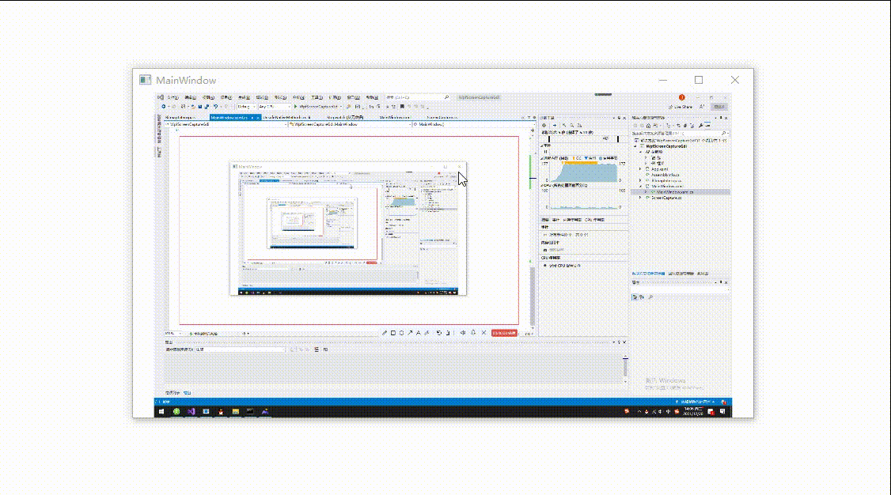Screen dimensions: 891x495
Task: Click the microphone icon in annotation toolbar
Action: click(472, 333)
